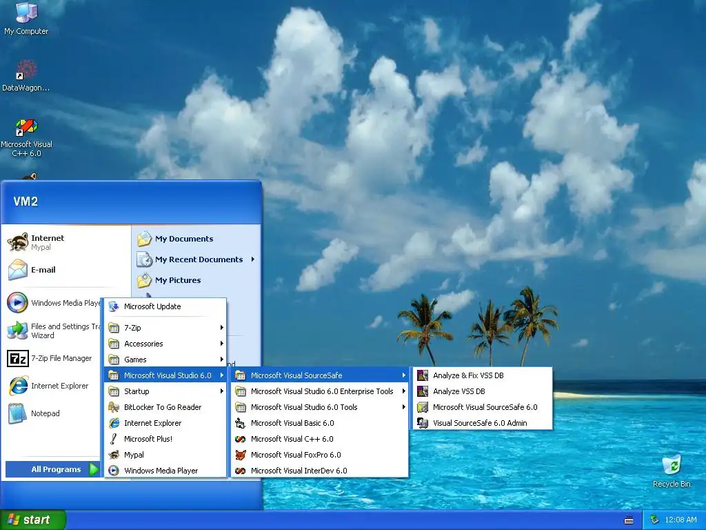This screenshot has height=530, width=706.
Task: Click the Windows Media Player pinned icon
Action: (x=17, y=302)
